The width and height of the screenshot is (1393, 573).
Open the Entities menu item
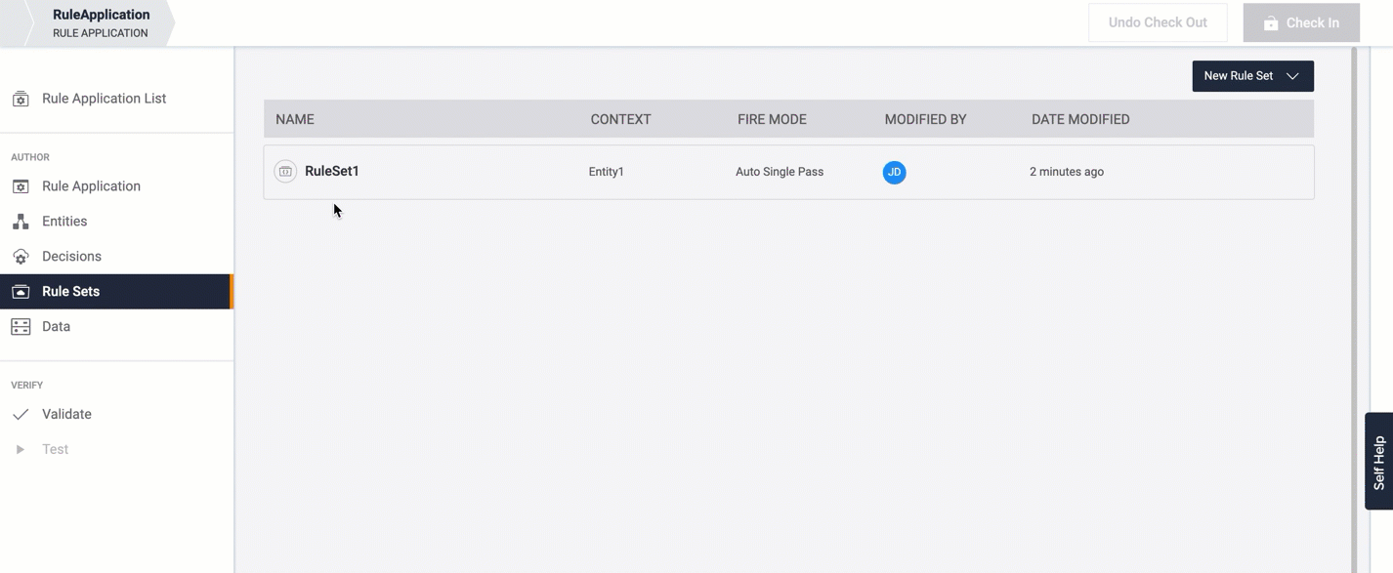[x=64, y=222]
